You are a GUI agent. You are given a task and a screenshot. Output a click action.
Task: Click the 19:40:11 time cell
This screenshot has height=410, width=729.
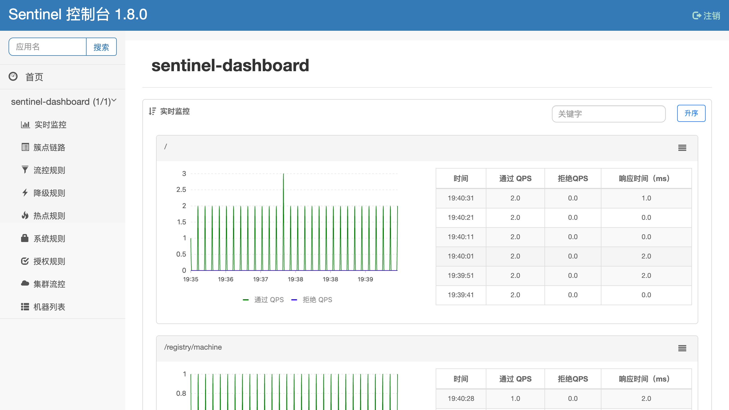tap(461, 237)
